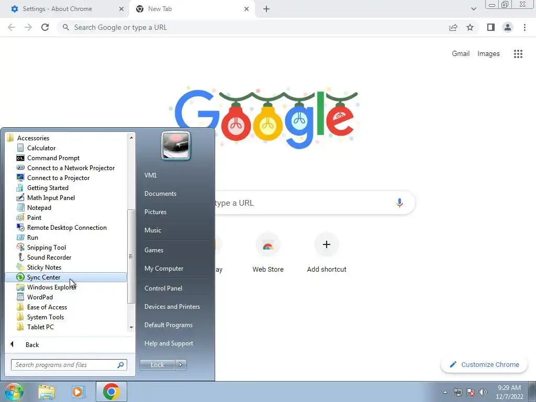Viewport: 536px width, 402px height.
Task: Open Windows Media Player taskbar icon
Action: point(78,392)
